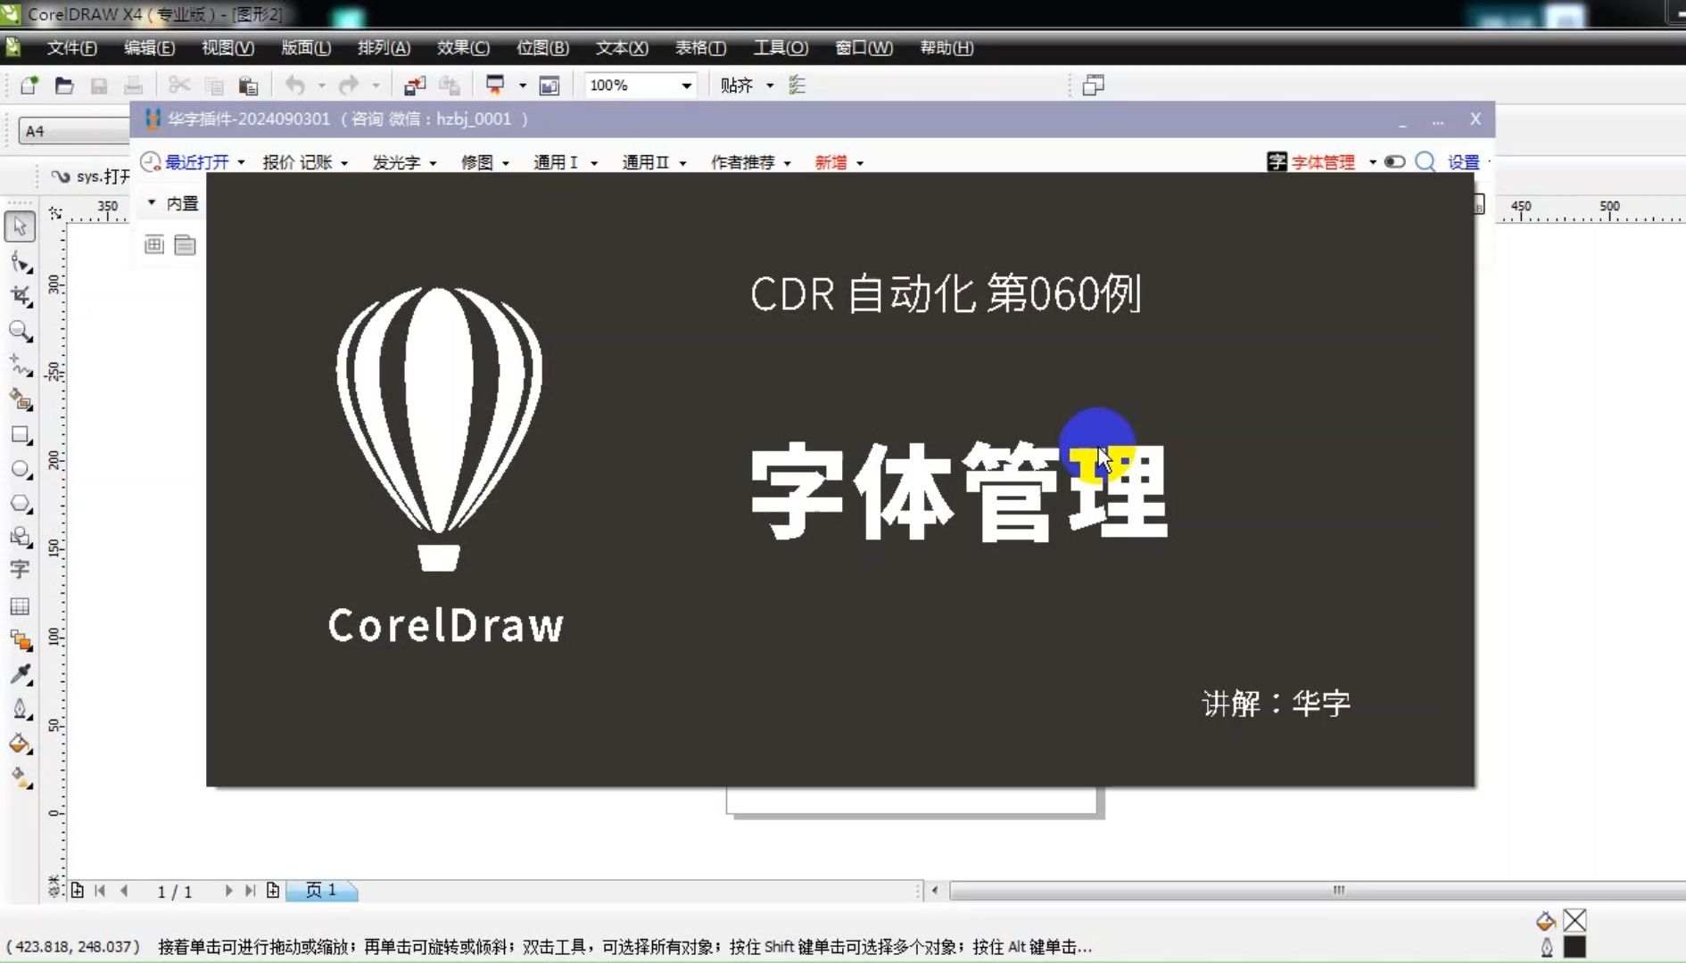Expand the 最近打开 dropdown
The image size is (1686, 963).
[241, 162]
